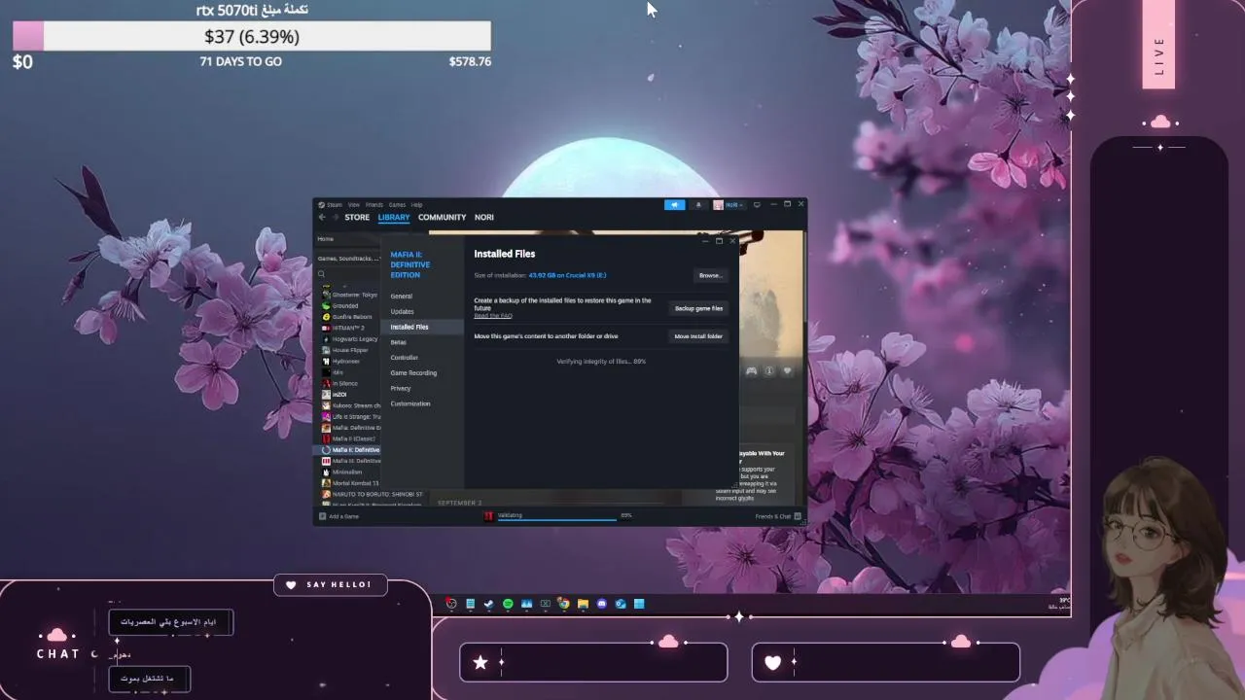Click the Outlook taskbar icon

621,604
